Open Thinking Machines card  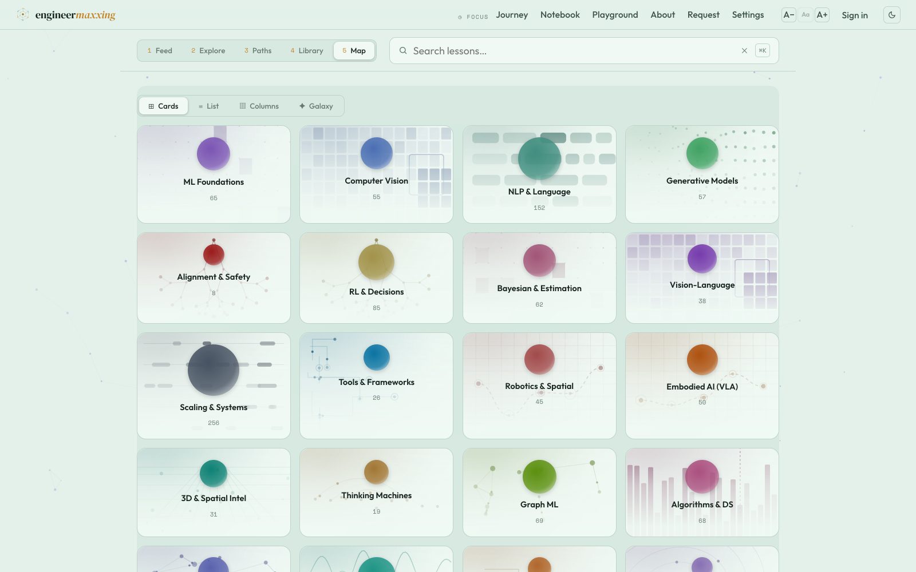[x=376, y=492]
